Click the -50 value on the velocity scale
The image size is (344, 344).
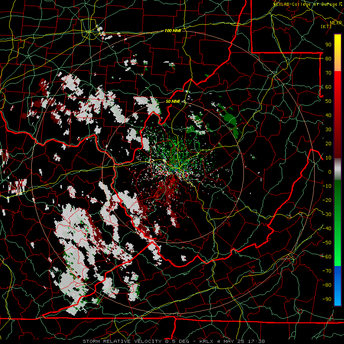click(x=327, y=243)
